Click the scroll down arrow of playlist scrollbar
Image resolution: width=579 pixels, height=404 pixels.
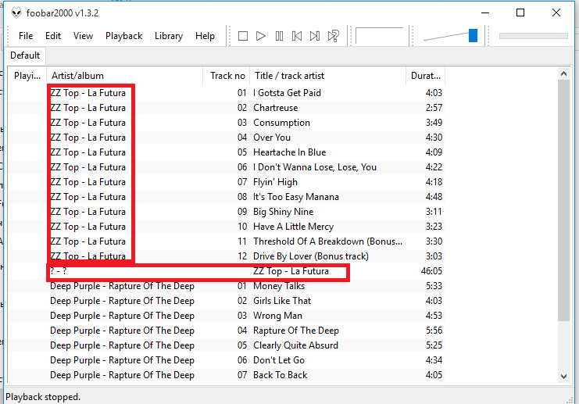tap(564, 376)
